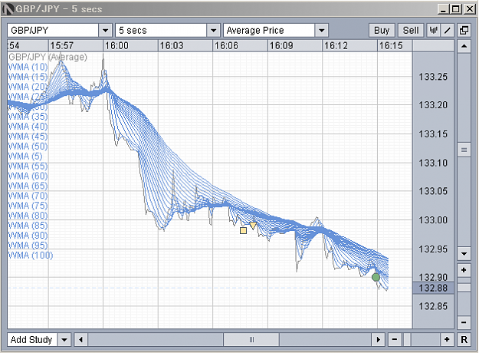Viewport: 479px width, 353px height.
Task: Click the vertical scrollbar thumb
Action: pyautogui.click(x=464, y=150)
